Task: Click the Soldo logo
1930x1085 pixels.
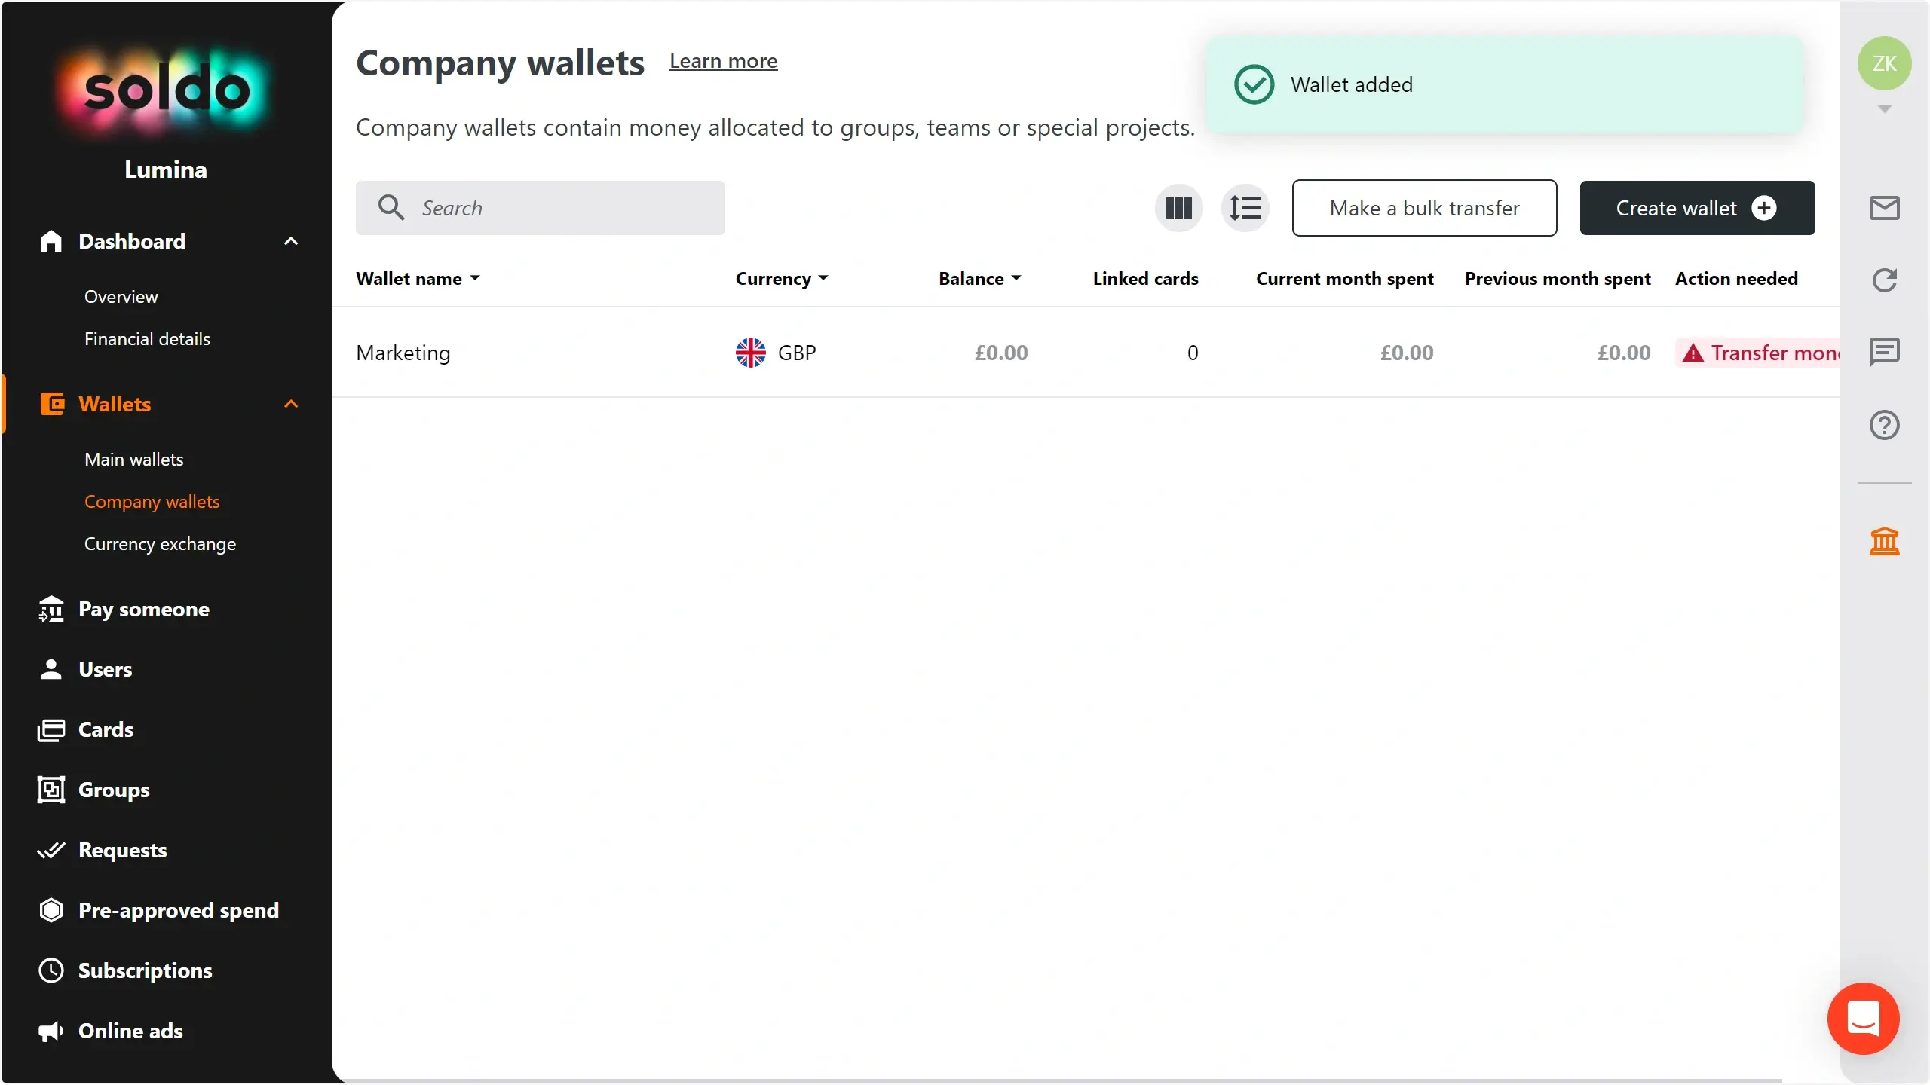Action: [x=166, y=90]
